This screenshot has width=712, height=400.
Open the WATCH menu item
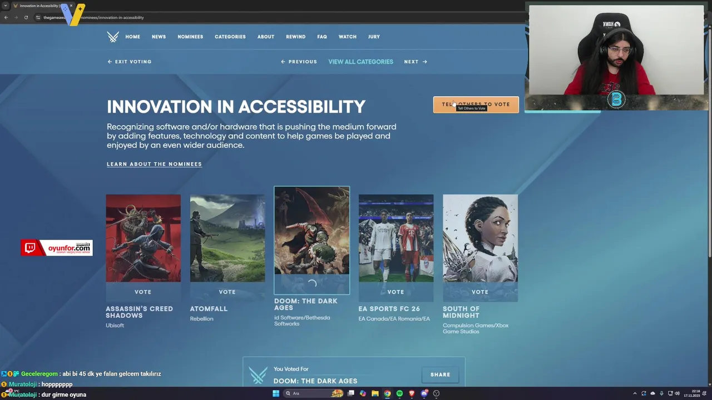(348, 37)
